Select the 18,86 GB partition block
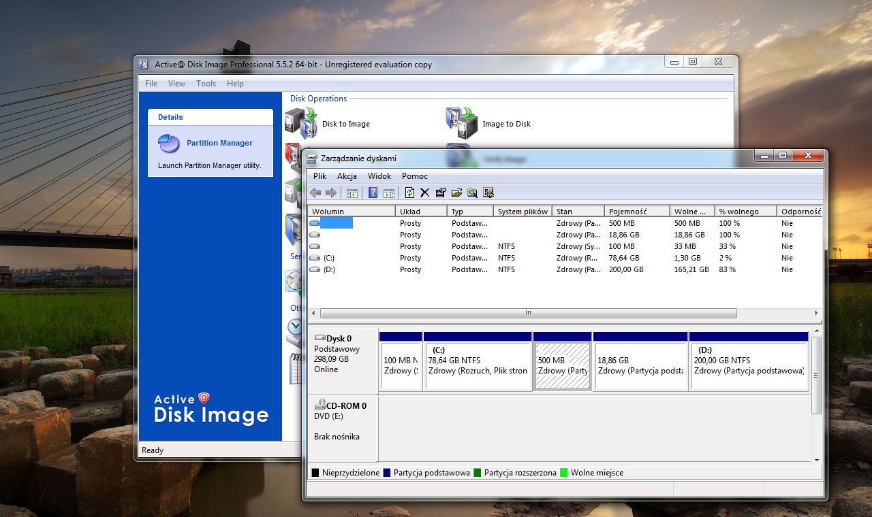The image size is (872, 517). click(640, 361)
